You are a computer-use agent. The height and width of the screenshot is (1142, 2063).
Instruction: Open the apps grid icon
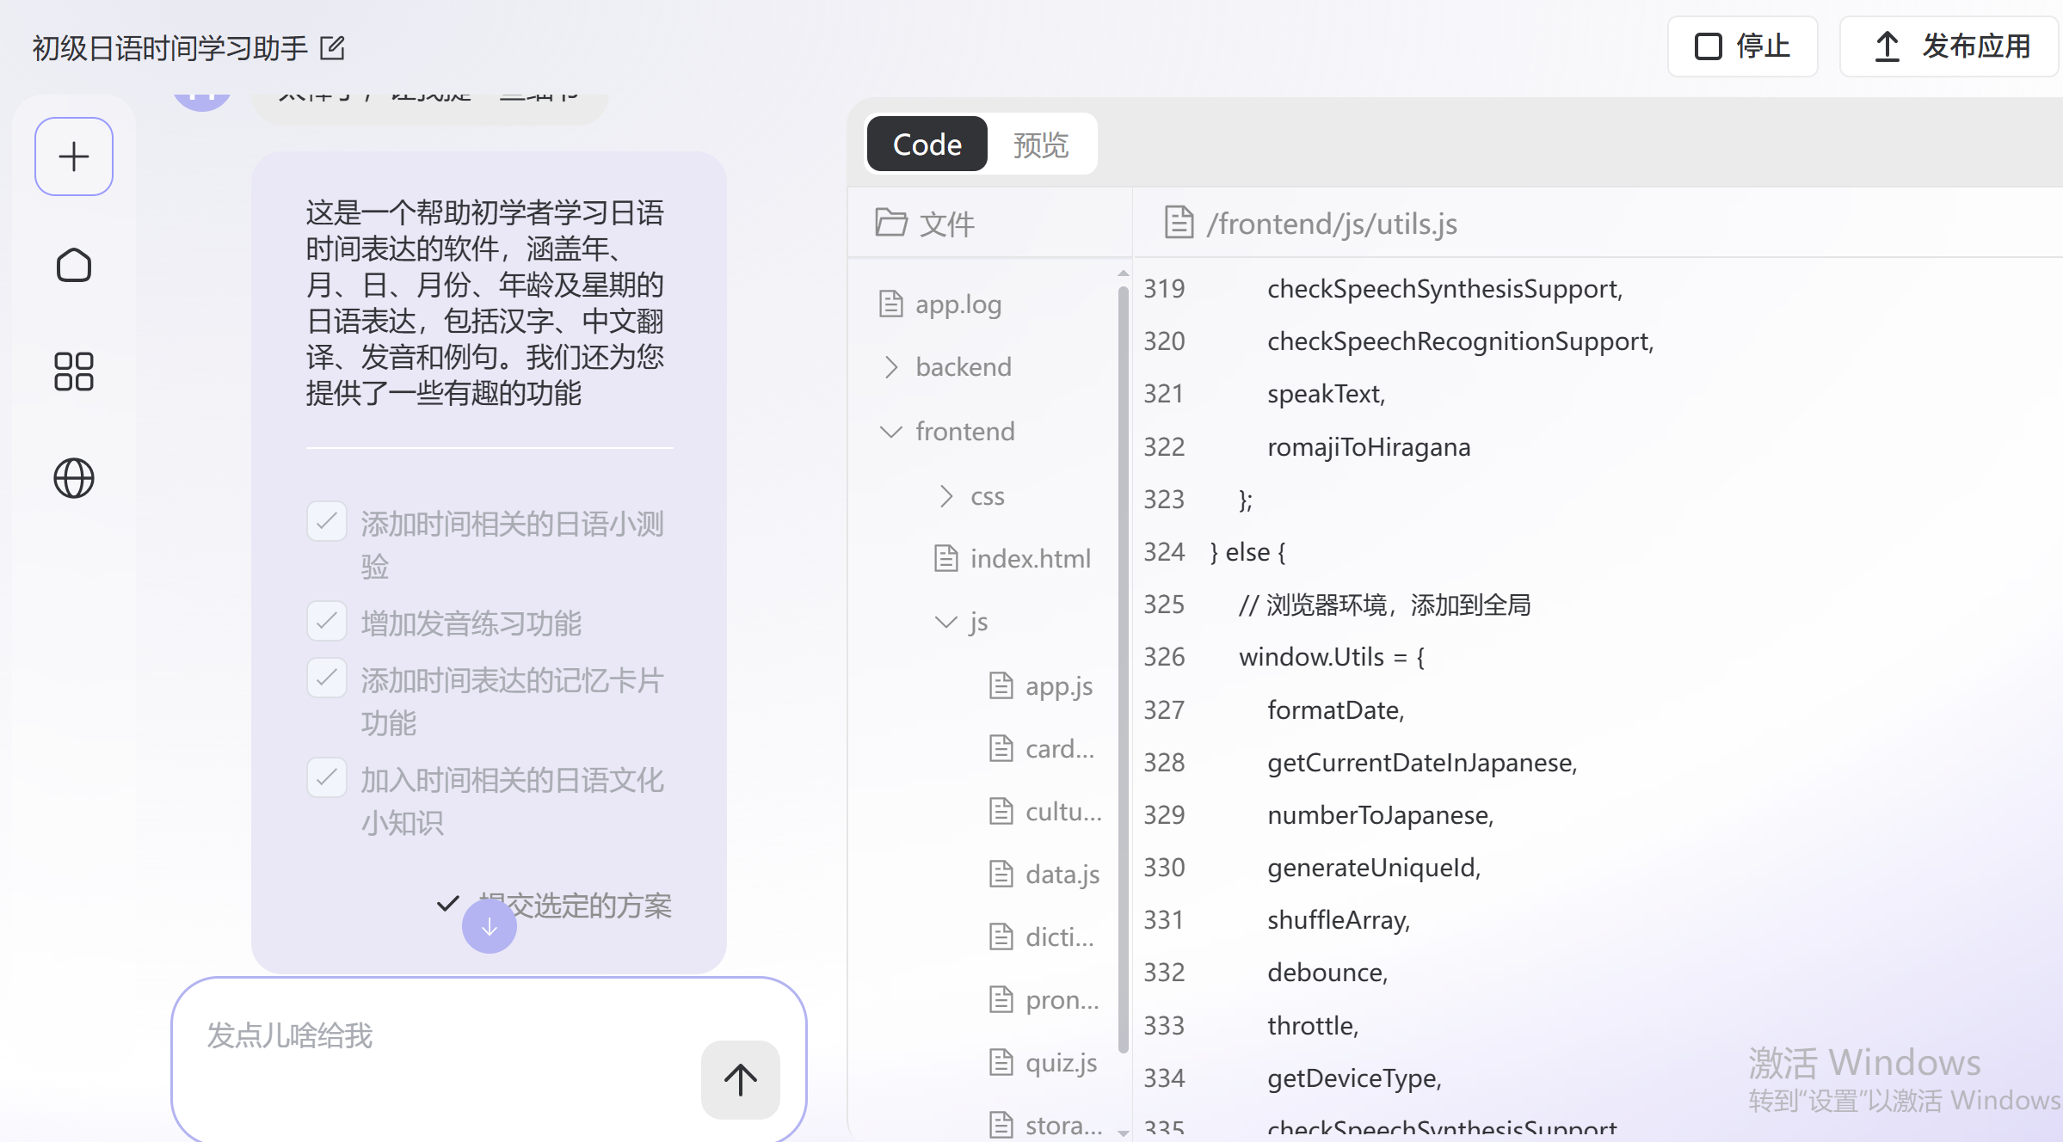[74, 371]
